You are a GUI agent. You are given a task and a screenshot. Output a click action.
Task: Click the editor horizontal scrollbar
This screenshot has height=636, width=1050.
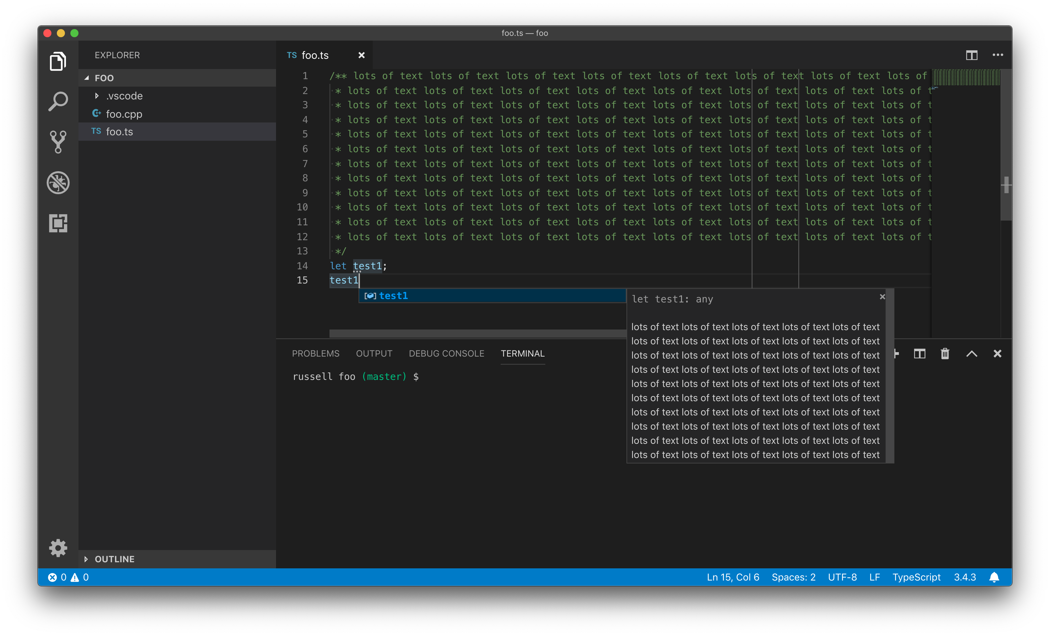477,333
